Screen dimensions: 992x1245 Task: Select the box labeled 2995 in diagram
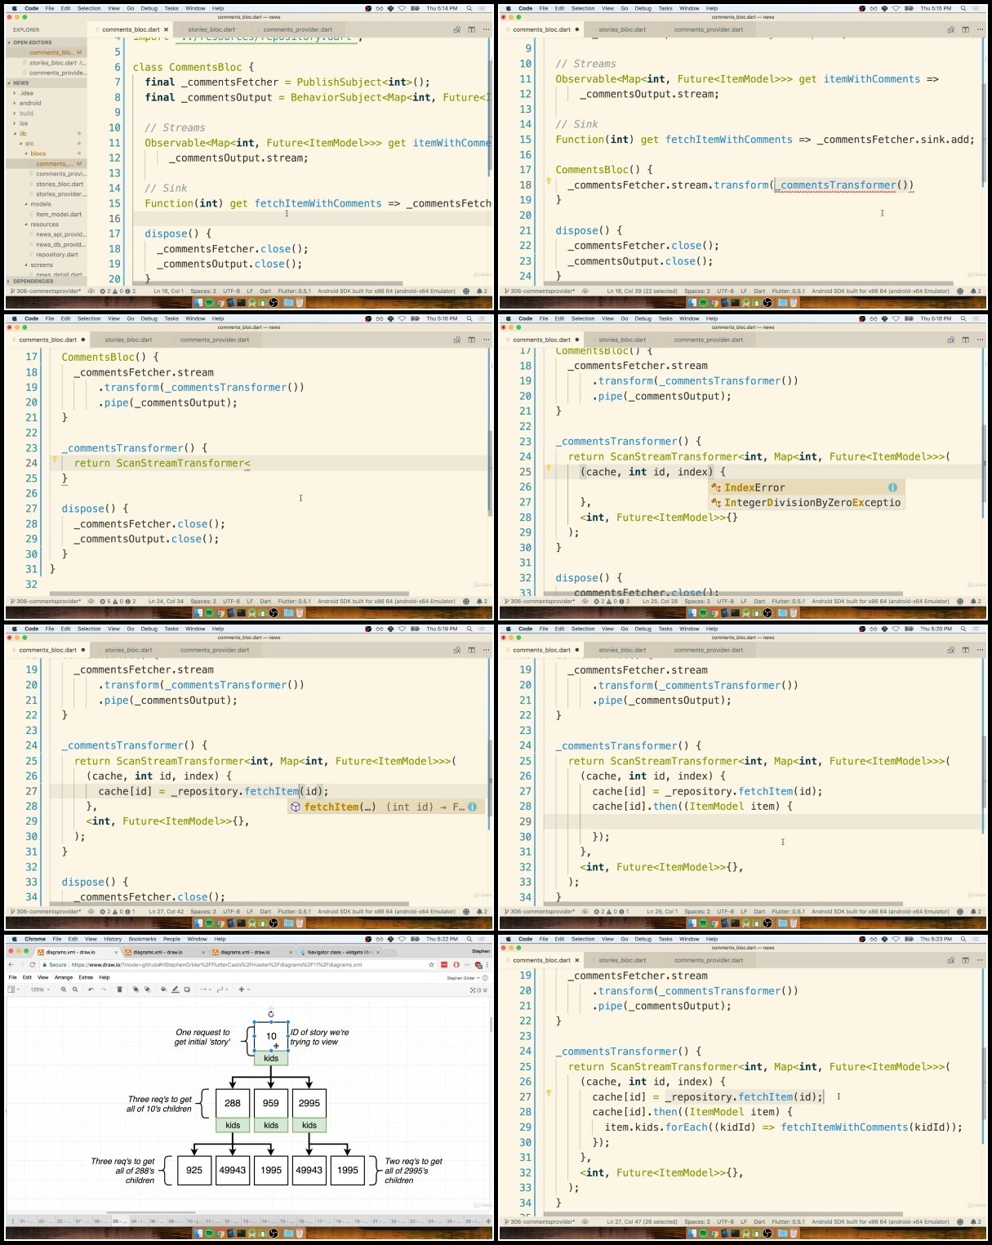click(309, 1103)
